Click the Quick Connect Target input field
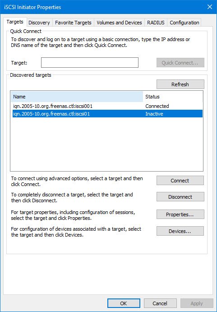 (x=90, y=62)
